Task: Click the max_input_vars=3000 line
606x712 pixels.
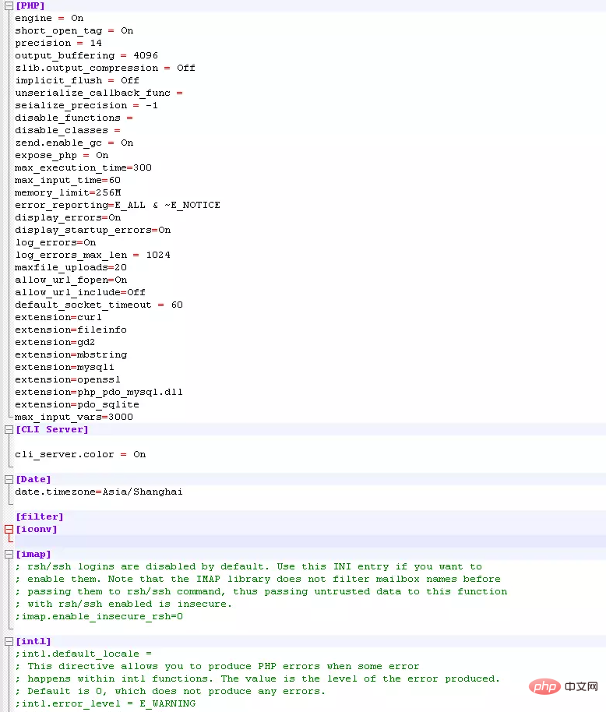Action: 73,417
